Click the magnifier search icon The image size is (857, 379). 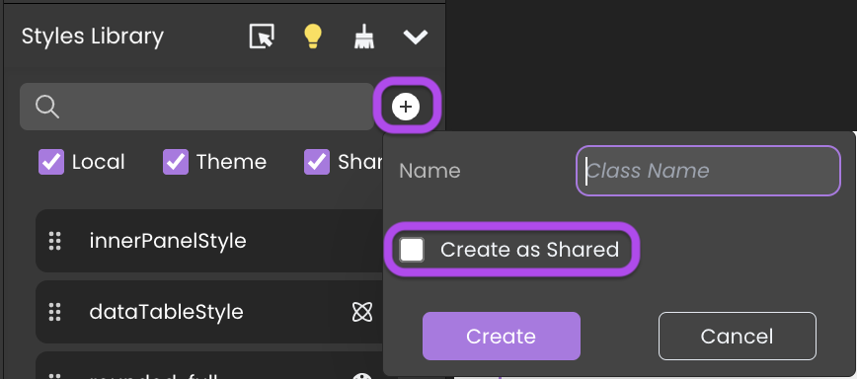pyautogui.click(x=47, y=107)
